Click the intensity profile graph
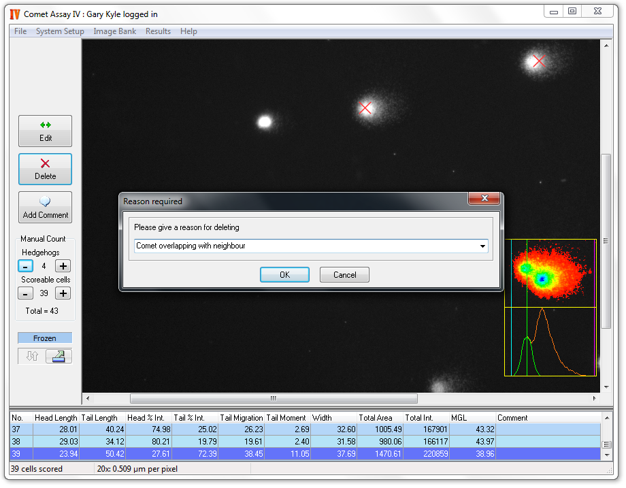The height and width of the screenshot is (488, 626). 550,342
